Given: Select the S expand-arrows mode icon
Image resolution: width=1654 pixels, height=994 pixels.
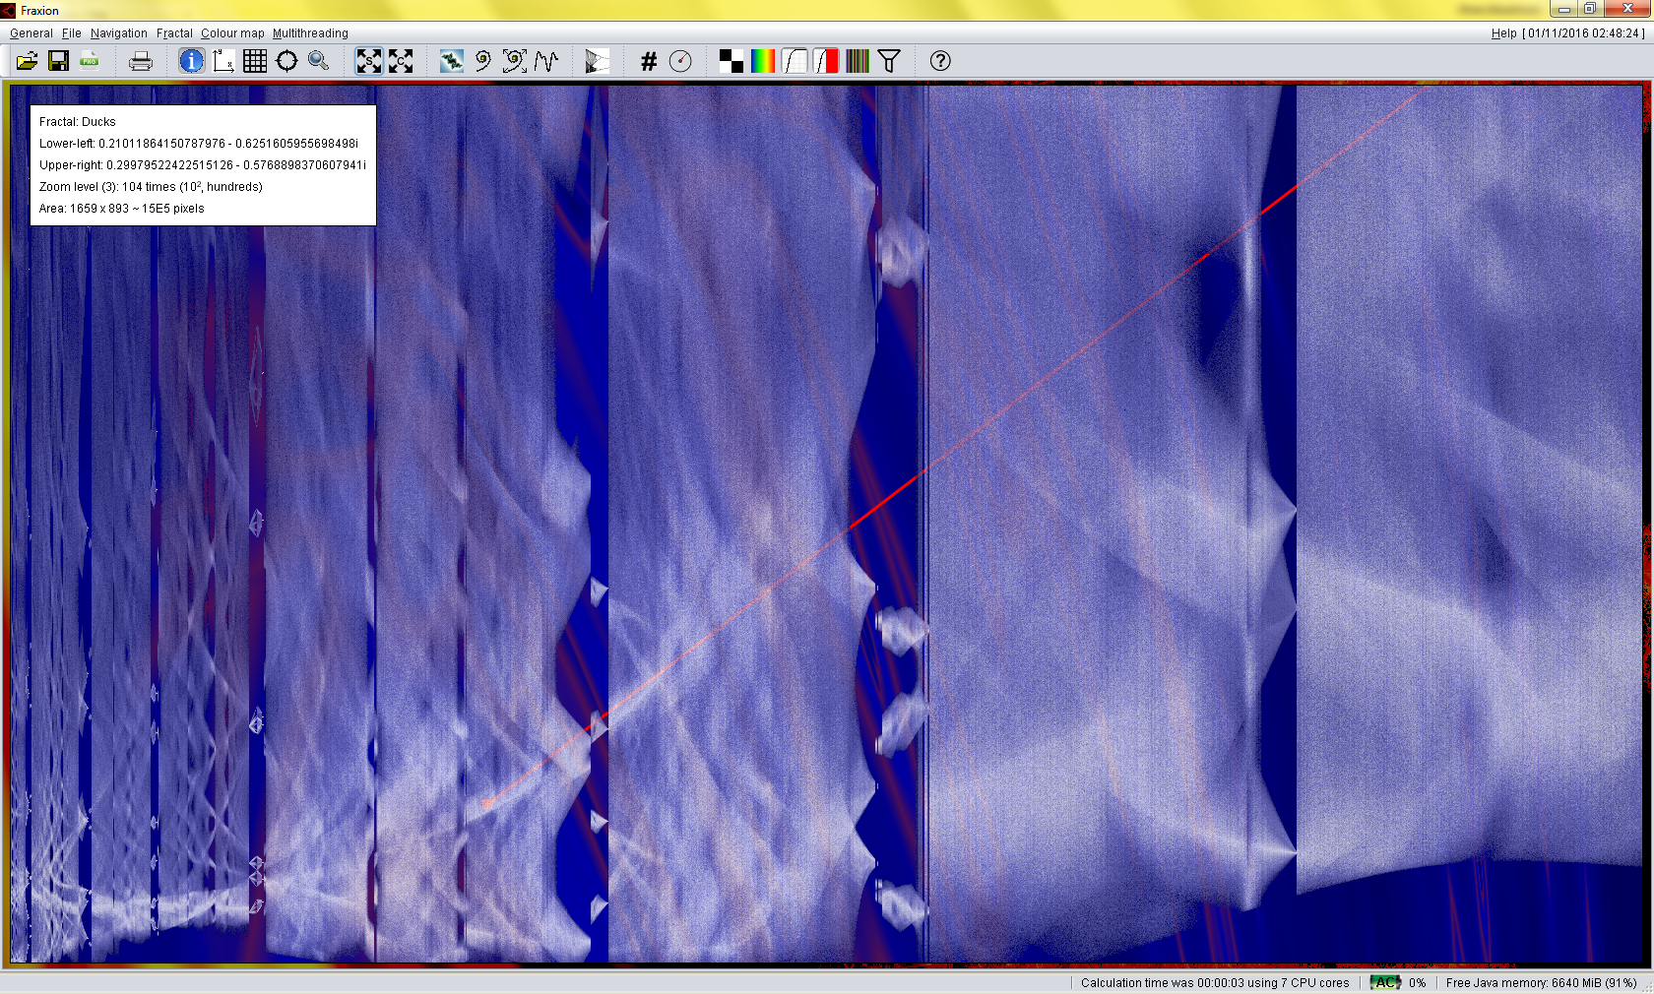Looking at the screenshot, I should (369, 61).
